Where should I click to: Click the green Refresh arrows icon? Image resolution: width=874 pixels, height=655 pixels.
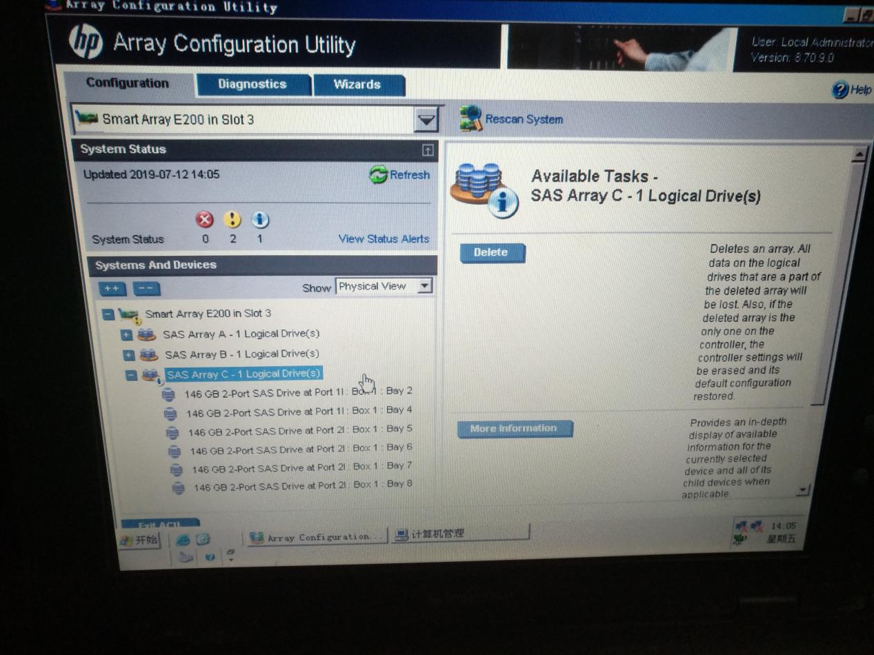point(378,175)
